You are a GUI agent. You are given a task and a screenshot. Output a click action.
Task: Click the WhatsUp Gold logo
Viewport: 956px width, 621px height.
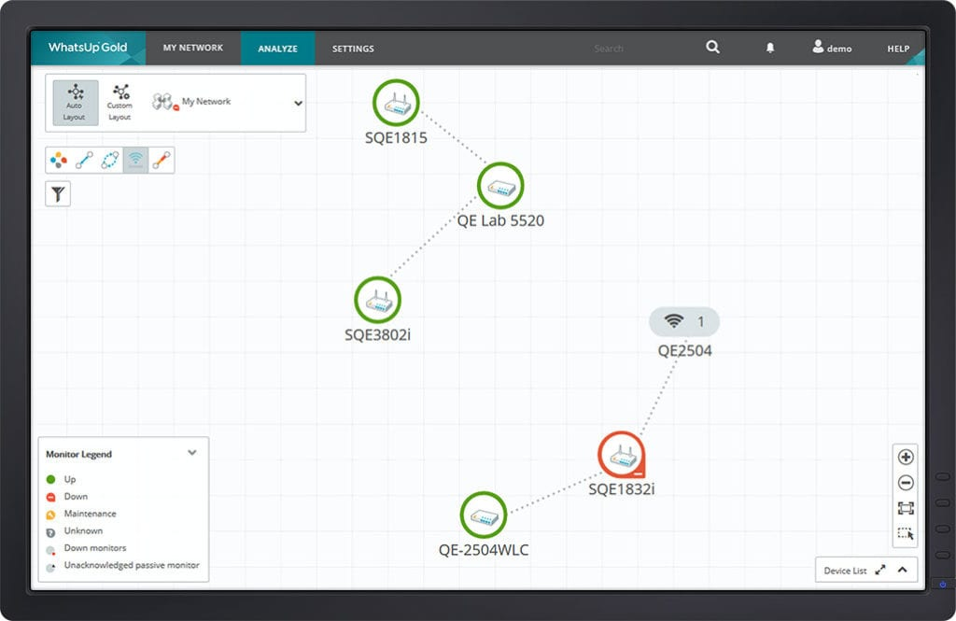click(x=88, y=47)
